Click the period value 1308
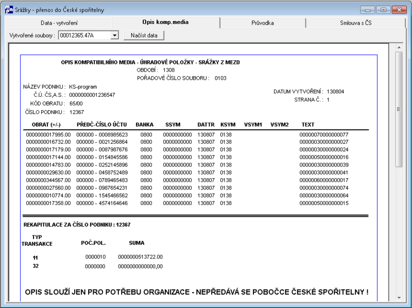 click(169, 70)
